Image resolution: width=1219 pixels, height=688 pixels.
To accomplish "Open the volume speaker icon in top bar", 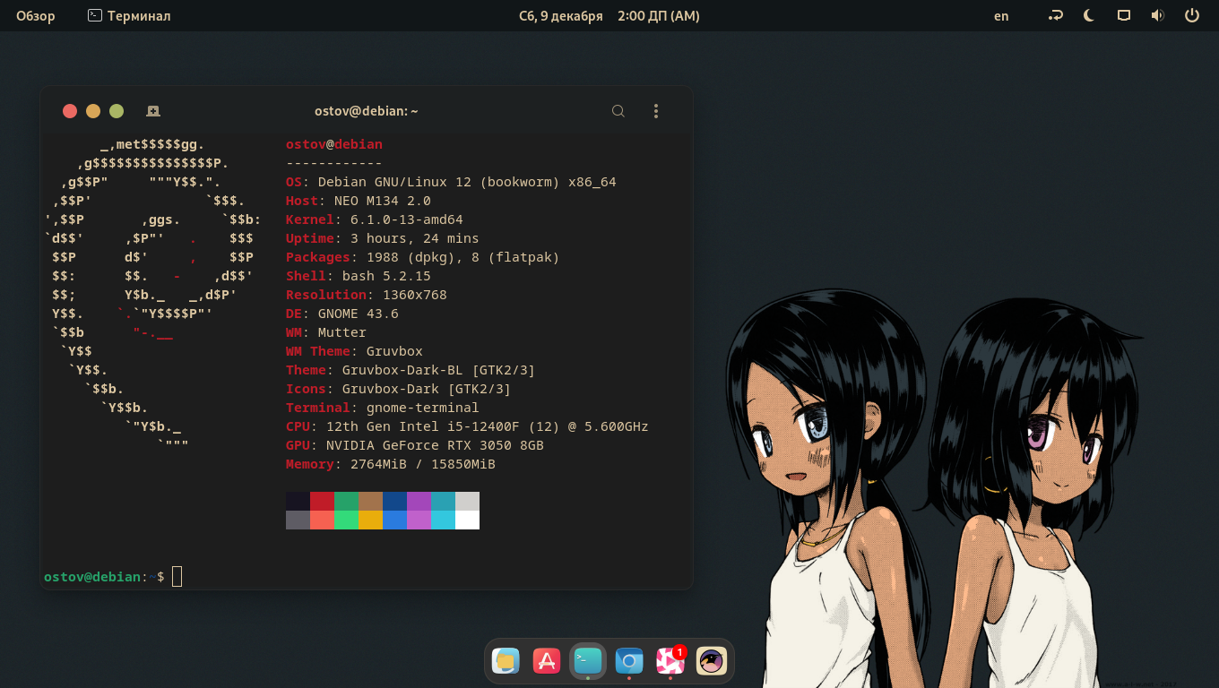I will click(x=1157, y=15).
